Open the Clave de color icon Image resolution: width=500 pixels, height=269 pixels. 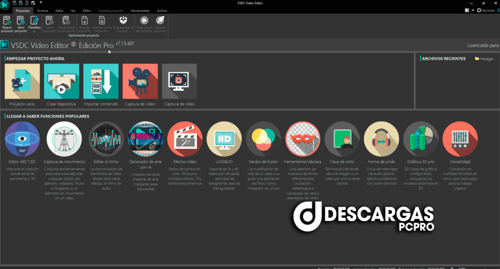[342, 139]
